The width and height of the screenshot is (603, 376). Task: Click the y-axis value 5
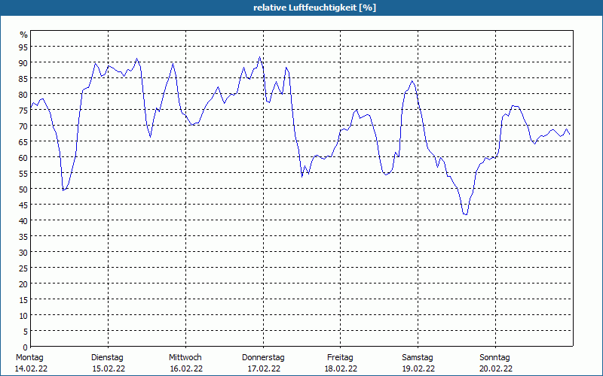[26, 332]
